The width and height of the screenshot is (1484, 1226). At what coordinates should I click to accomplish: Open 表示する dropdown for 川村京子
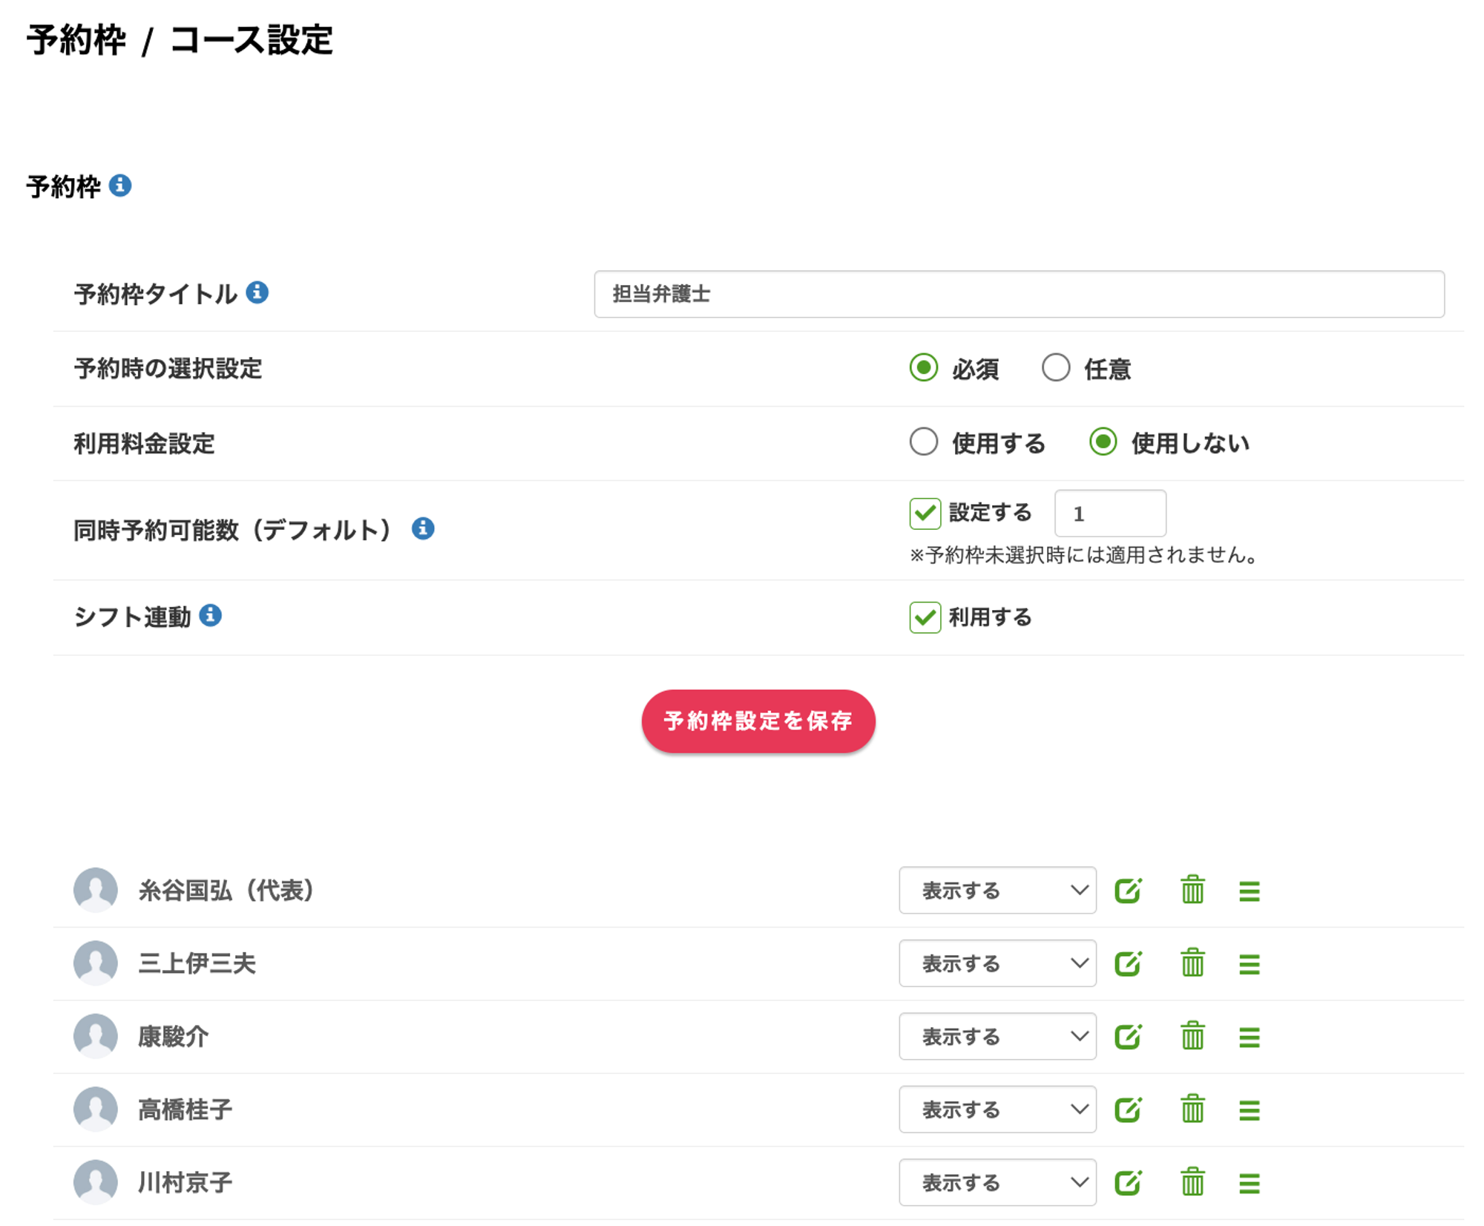click(x=997, y=1182)
